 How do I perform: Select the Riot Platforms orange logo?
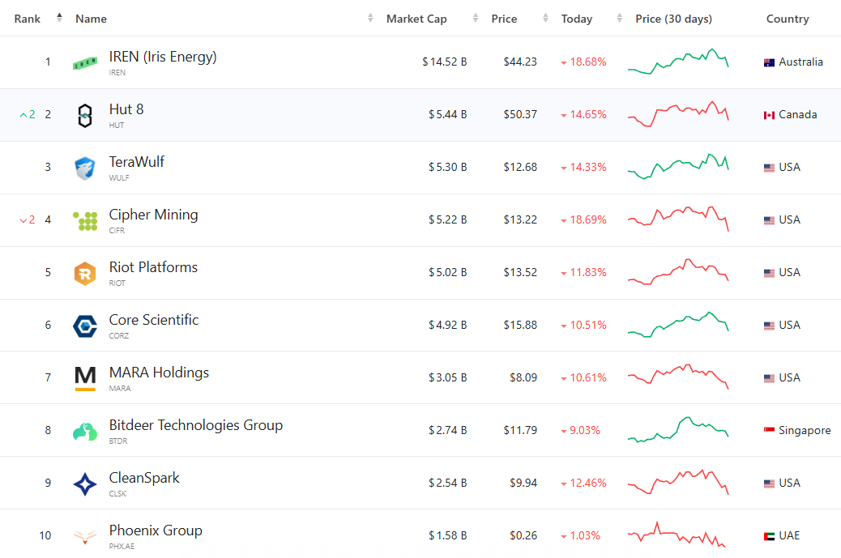(x=84, y=272)
